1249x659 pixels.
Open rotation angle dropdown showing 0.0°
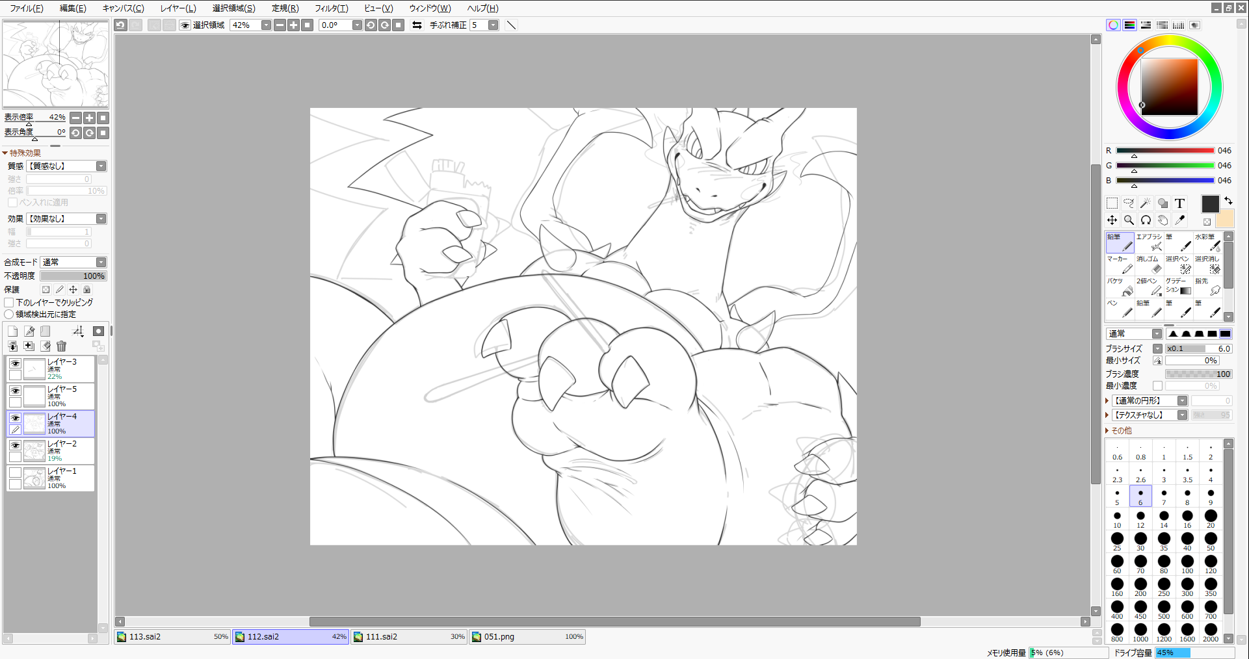357,25
